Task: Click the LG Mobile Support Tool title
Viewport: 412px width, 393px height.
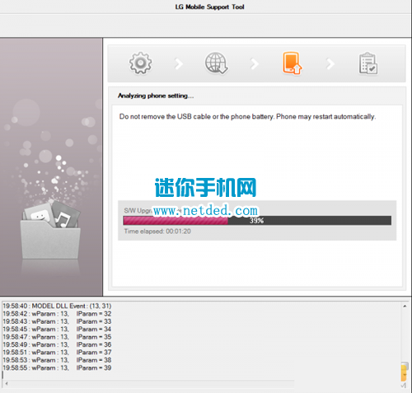Action: tap(209, 7)
